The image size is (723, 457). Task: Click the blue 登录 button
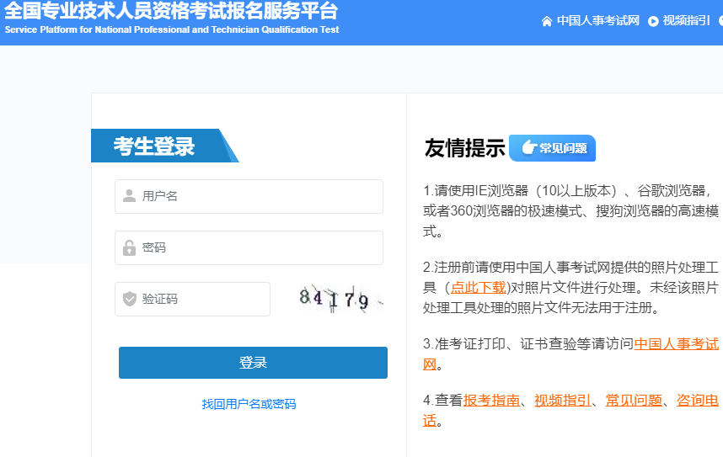coord(253,363)
